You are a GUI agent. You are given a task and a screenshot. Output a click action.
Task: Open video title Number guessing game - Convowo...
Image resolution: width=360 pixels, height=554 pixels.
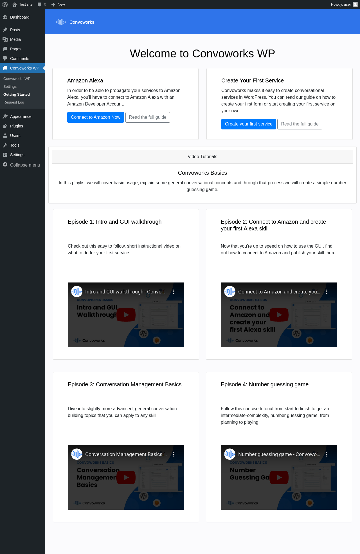[279, 454]
